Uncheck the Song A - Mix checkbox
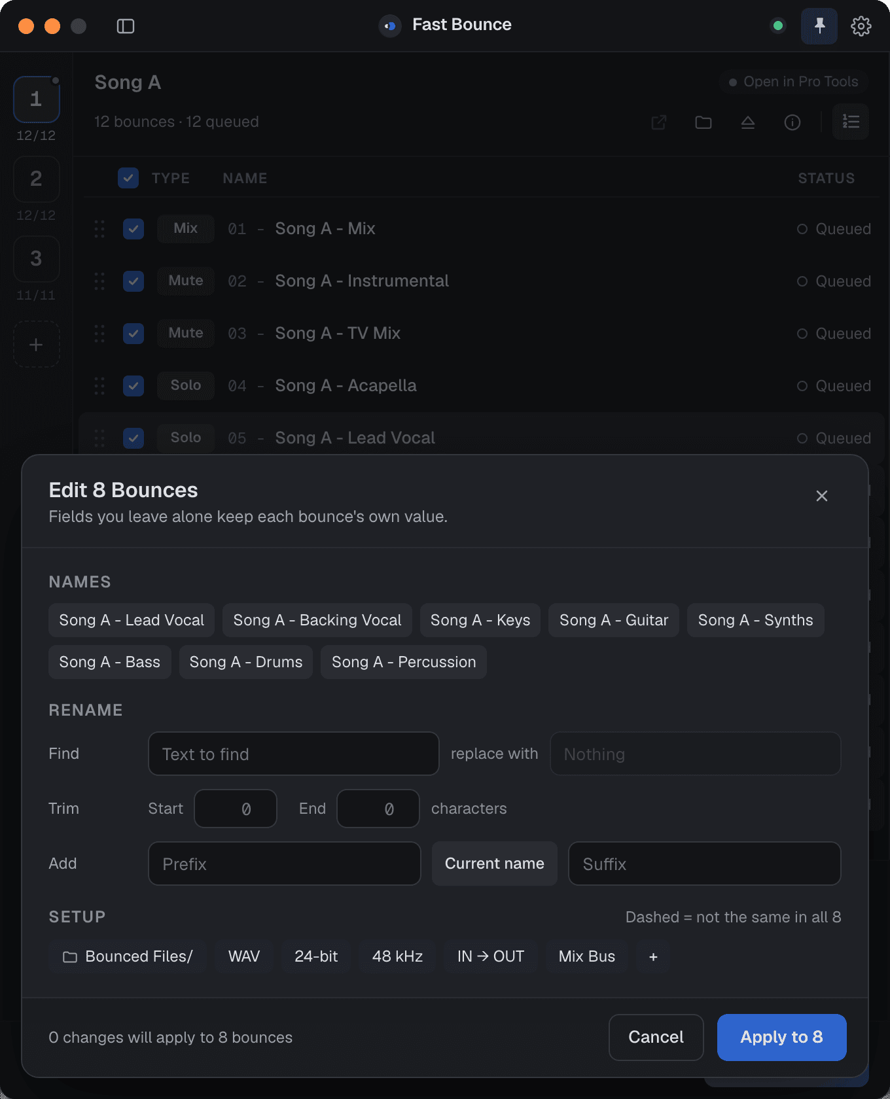The image size is (890, 1099). click(x=133, y=229)
